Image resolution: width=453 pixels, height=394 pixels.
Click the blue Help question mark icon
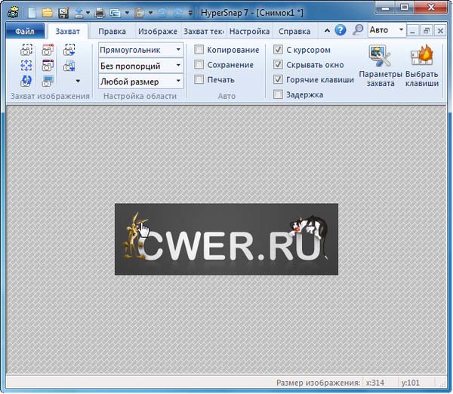coord(341,31)
